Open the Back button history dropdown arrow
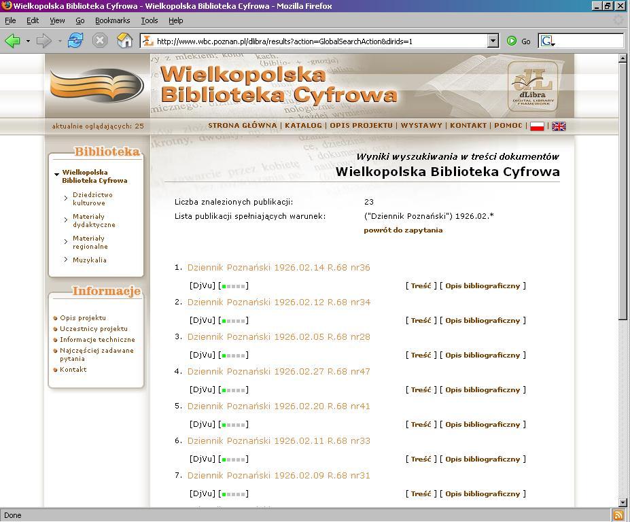The height and width of the screenshot is (522, 630). coord(28,41)
